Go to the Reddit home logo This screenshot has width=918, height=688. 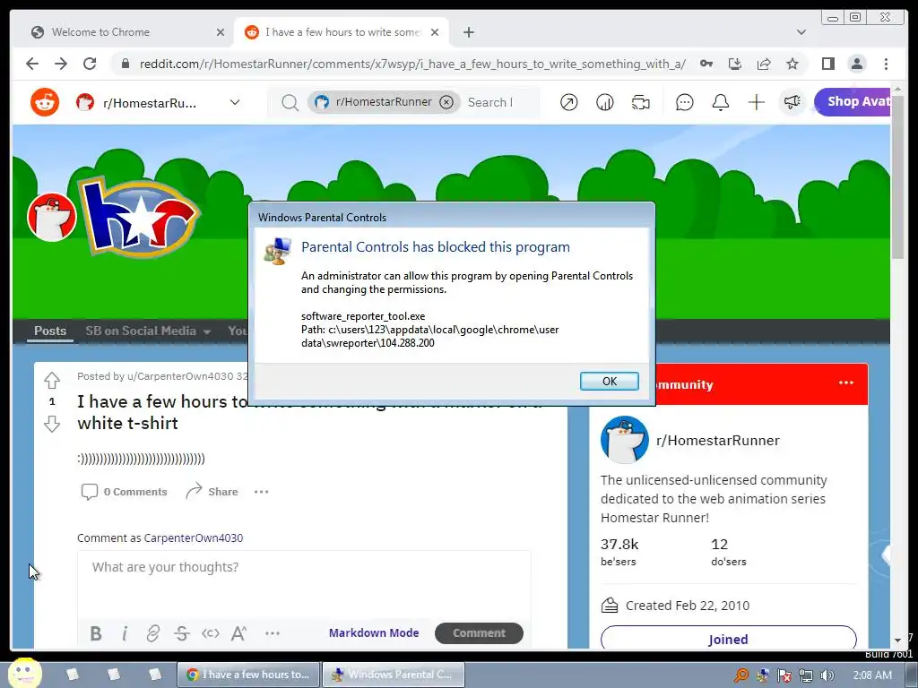45,102
